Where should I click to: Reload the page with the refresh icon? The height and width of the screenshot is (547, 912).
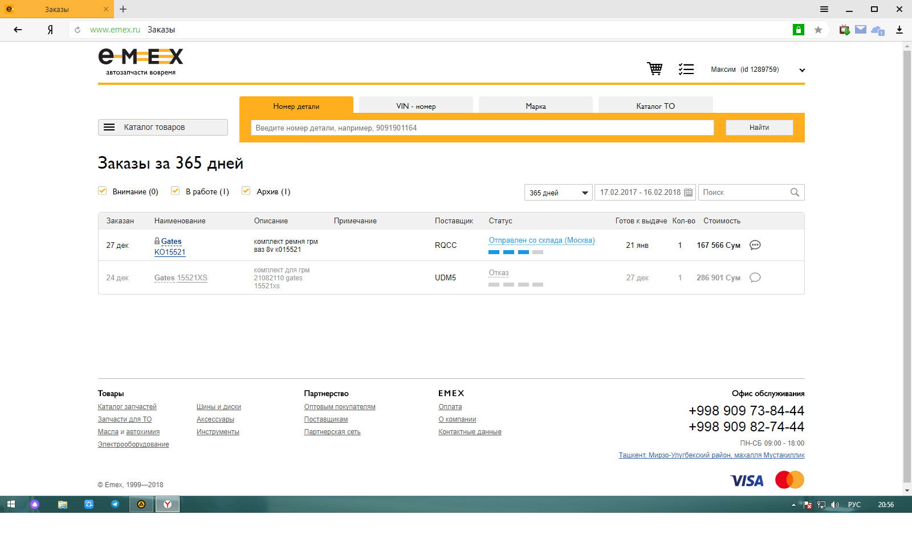78,30
